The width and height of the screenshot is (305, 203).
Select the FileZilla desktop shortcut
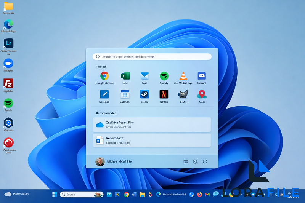coord(8,85)
